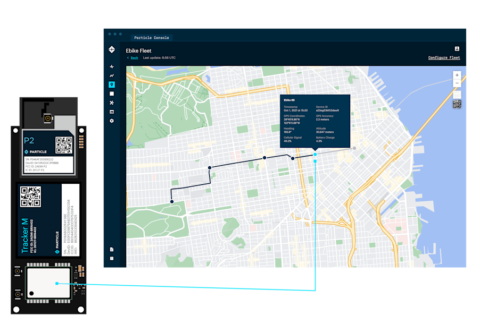This screenshot has height=332, width=479.
Task: Open the question-mark help sidebar icon
Action: point(112,259)
